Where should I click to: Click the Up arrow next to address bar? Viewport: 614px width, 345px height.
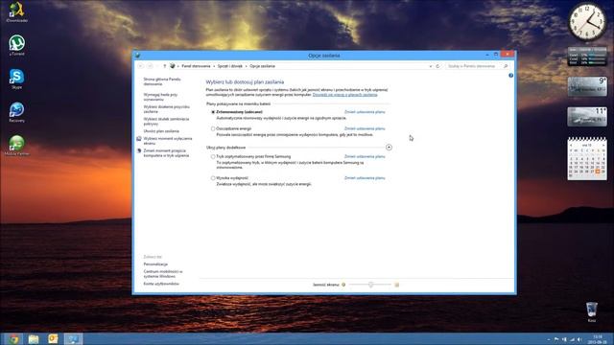(x=164, y=66)
